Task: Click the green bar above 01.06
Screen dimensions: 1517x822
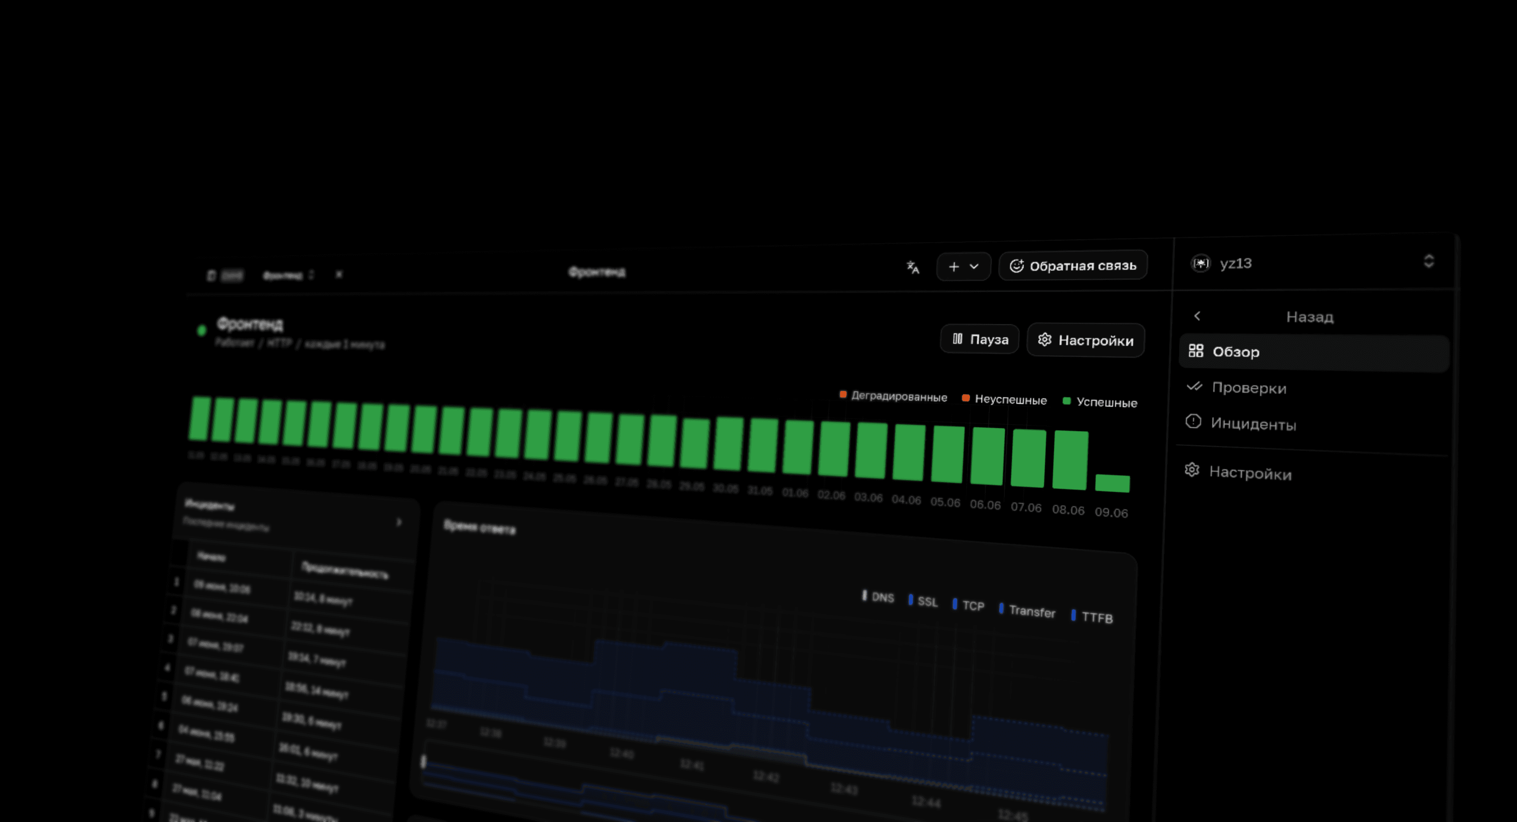Action: coord(798,447)
